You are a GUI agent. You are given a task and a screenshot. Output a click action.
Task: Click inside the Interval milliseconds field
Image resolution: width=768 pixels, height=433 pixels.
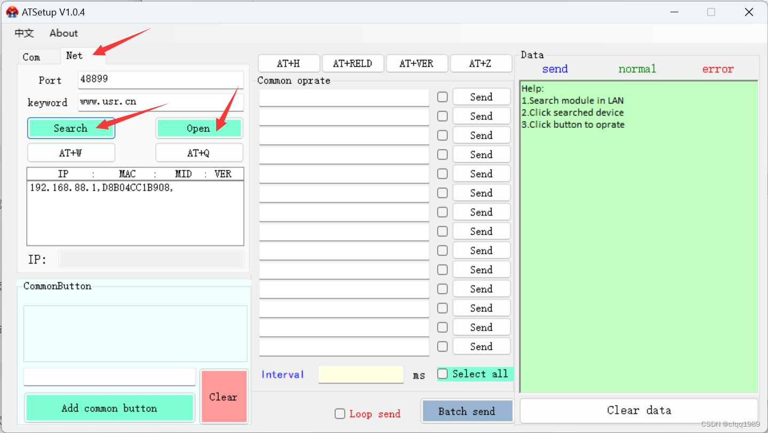tap(361, 374)
